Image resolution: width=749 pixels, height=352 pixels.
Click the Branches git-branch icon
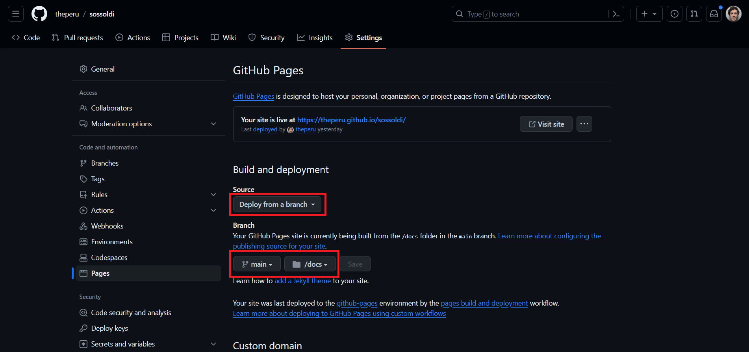coord(83,163)
